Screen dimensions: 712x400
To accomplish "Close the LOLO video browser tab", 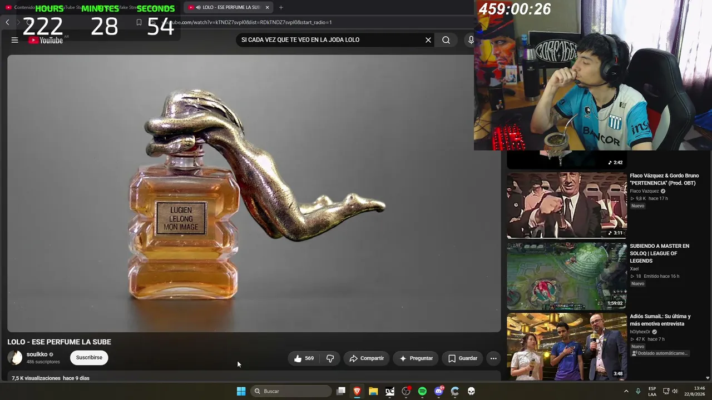I will [267, 7].
